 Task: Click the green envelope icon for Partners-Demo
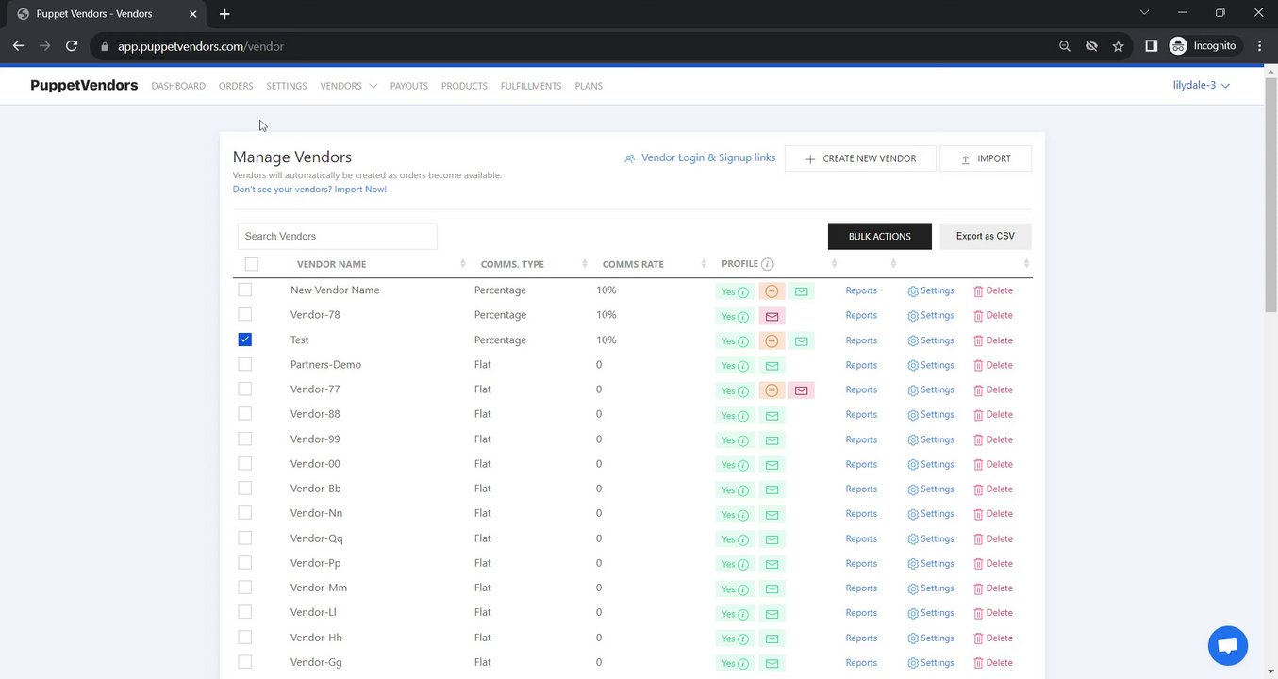[772, 366]
